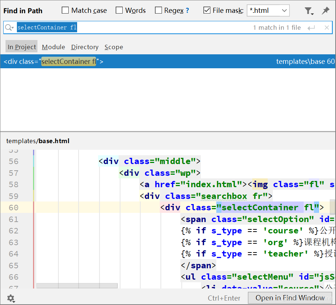Click the s_type == 'course' template line

point(258,231)
